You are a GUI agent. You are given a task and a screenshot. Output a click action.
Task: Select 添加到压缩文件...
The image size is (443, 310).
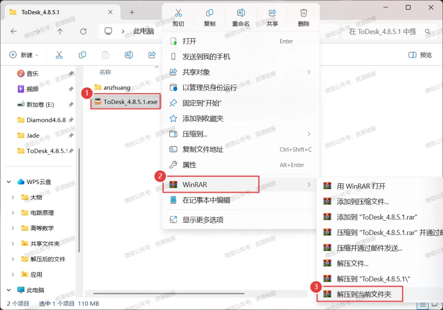(x=380, y=202)
